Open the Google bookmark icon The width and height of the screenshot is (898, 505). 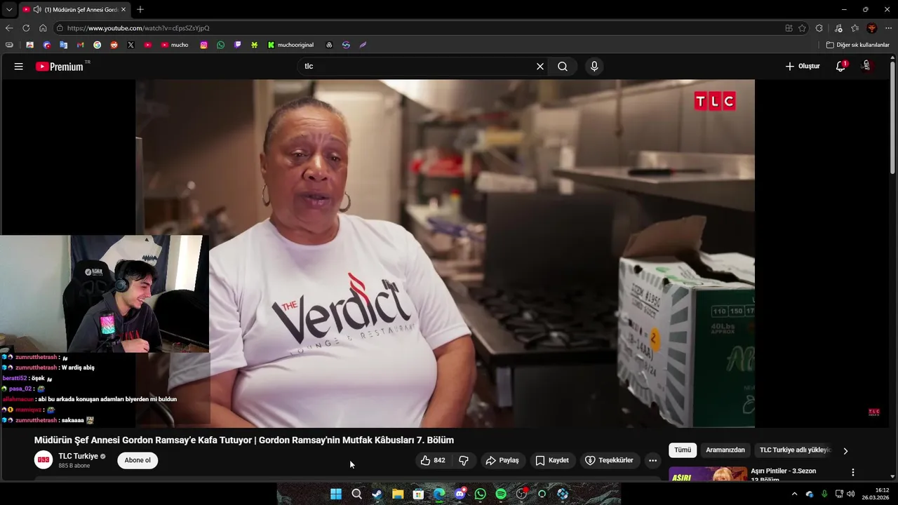pos(97,45)
